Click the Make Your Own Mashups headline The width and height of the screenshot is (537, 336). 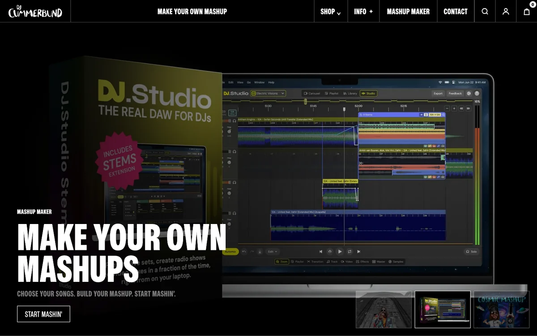pos(122,253)
